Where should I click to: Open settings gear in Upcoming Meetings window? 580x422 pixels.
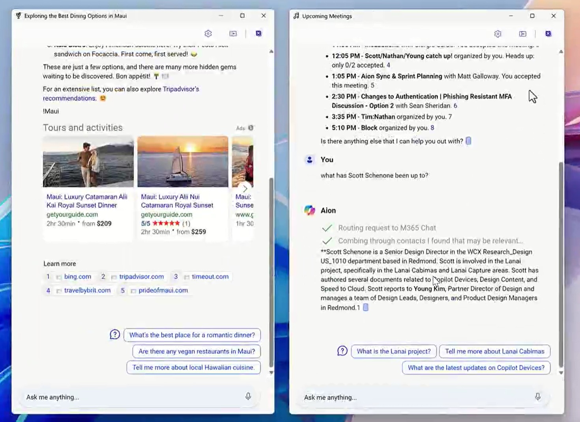tap(498, 34)
